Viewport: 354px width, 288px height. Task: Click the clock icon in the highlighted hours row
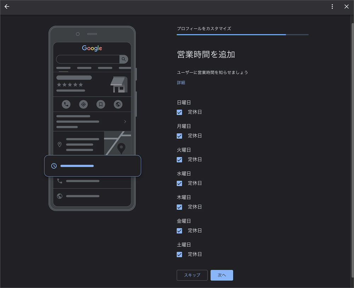(54, 166)
